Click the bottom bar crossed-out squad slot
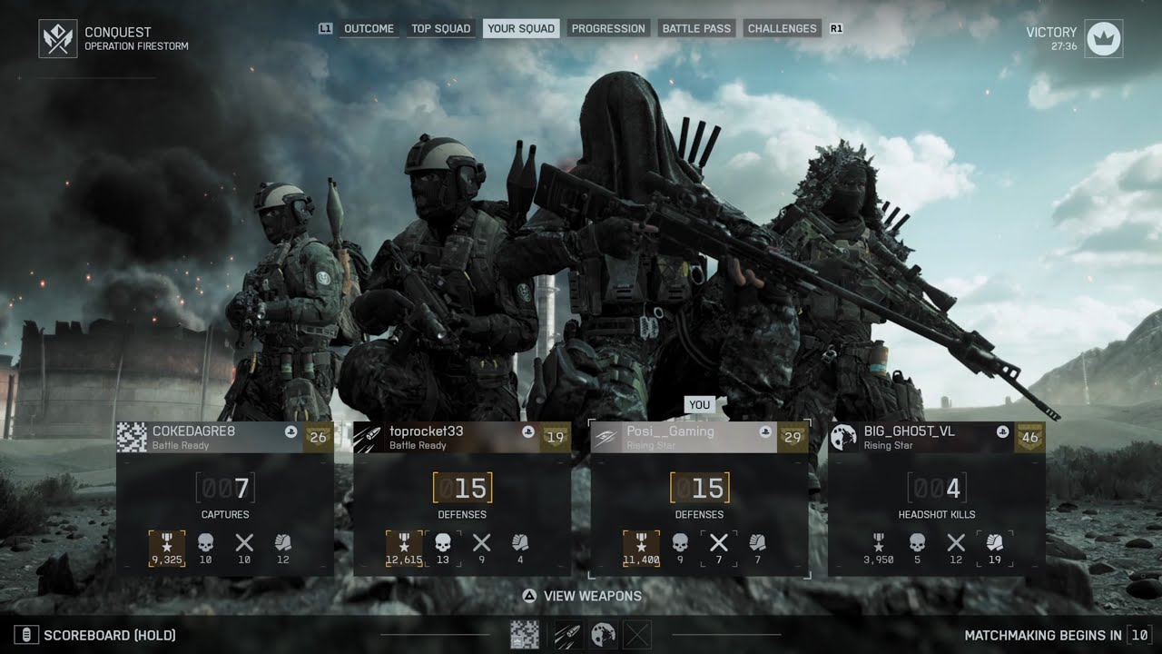 [x=638, y=634]
